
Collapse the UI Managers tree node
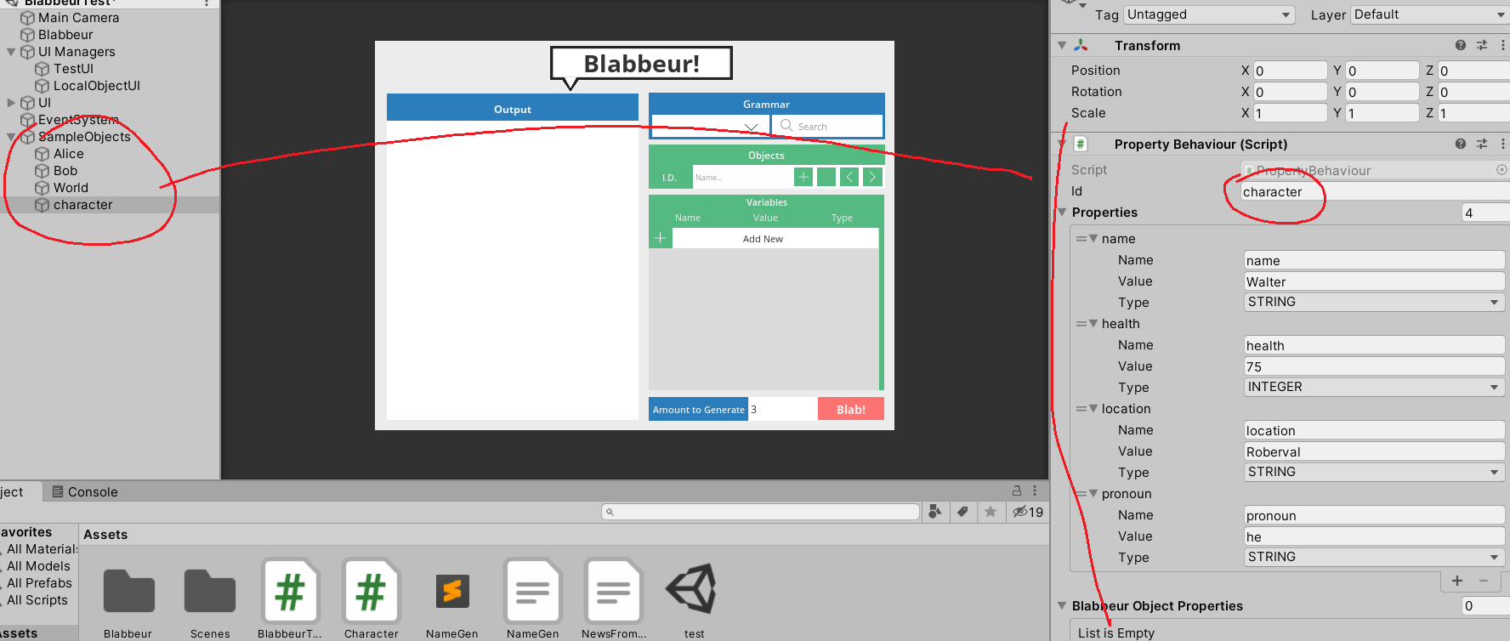pyautogui.click(x=11, y=52)
